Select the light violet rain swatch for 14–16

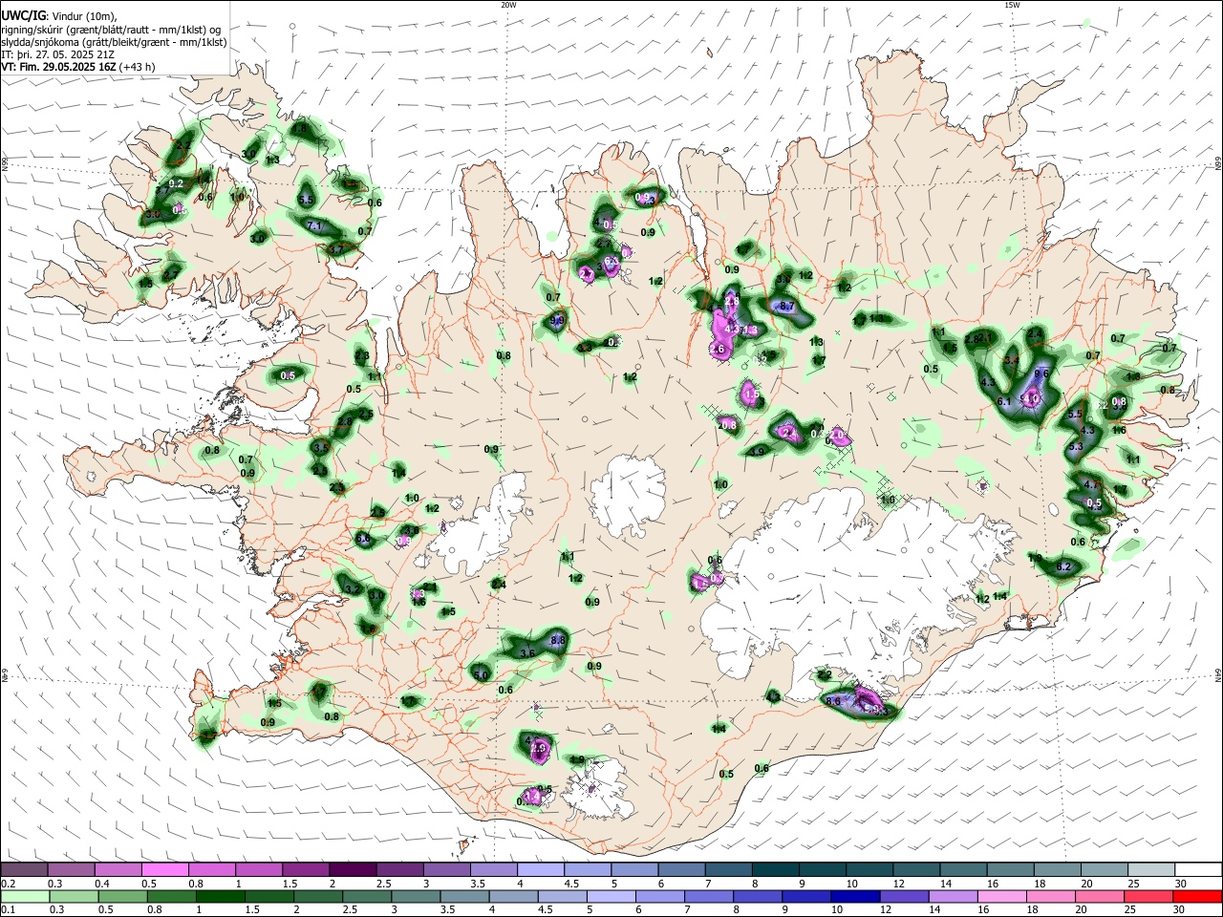coord(954,897)
